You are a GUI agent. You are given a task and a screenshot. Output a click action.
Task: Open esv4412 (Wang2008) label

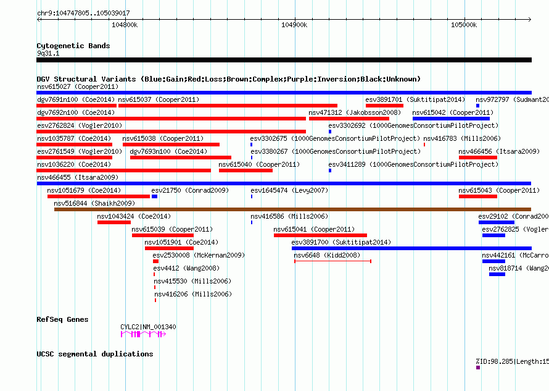coord(187,268)
